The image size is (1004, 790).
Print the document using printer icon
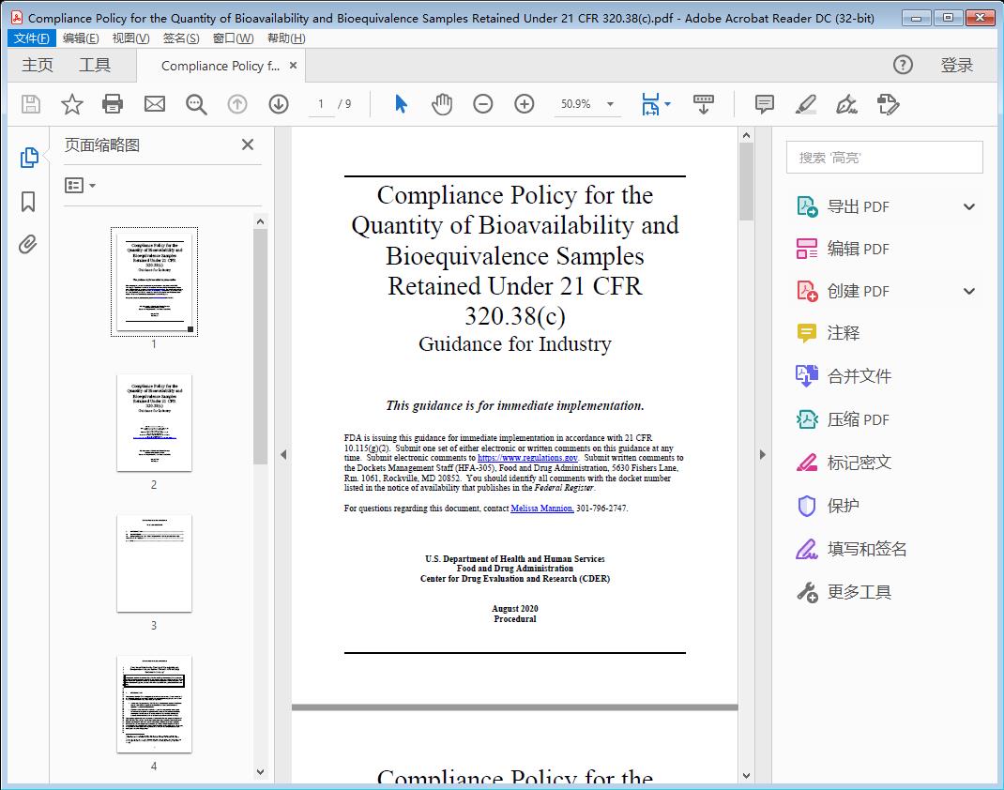tap(113, 104)
